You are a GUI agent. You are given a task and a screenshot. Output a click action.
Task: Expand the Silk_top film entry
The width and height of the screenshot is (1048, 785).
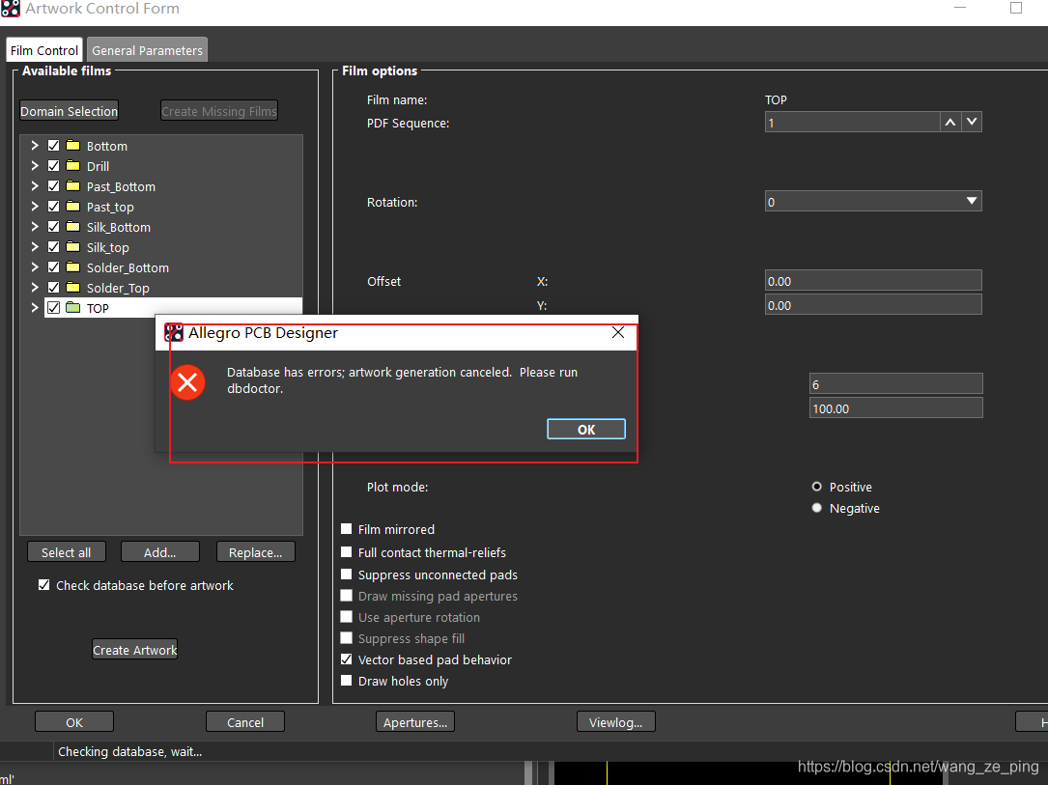pos(35,246)
